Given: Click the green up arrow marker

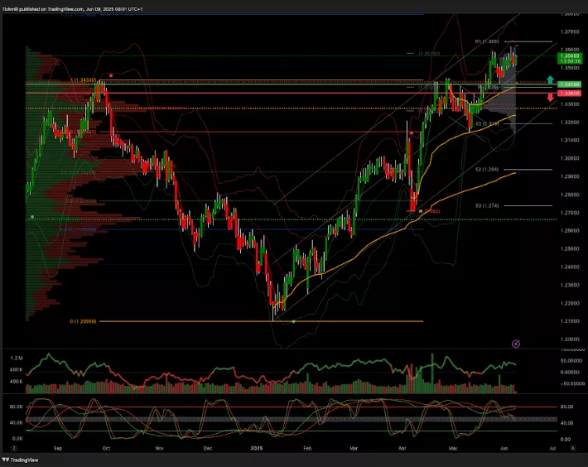Looking at the screenshot, I should click(551, 79).
